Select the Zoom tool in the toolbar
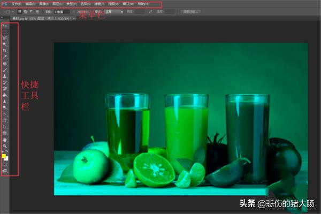 point(5,146)
